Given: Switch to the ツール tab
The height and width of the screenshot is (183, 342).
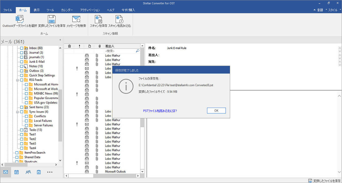Looking at the screenshot, I should pyautogui.click(x=50, y=10).
